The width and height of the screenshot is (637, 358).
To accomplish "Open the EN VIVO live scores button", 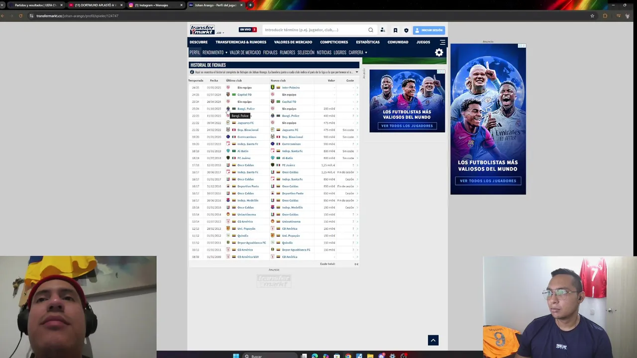I will click(247, 30).
